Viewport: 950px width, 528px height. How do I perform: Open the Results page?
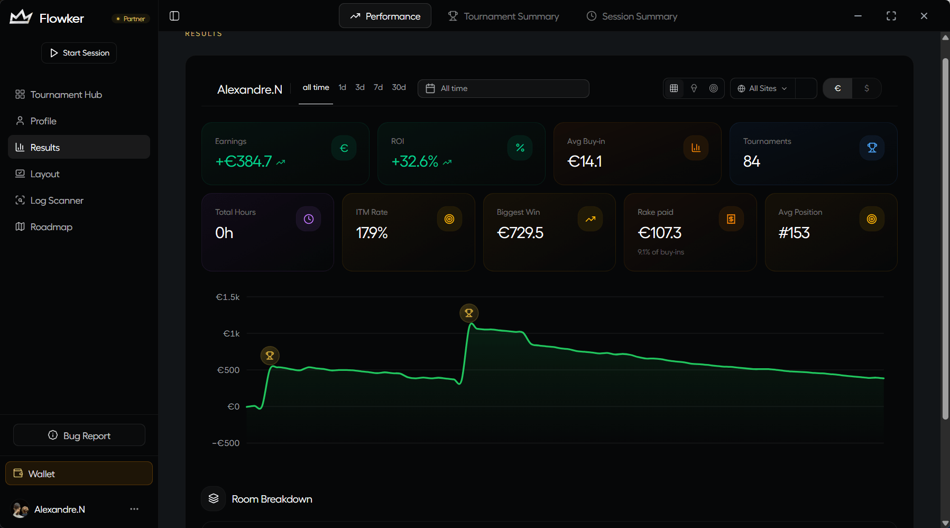[79, 147]
